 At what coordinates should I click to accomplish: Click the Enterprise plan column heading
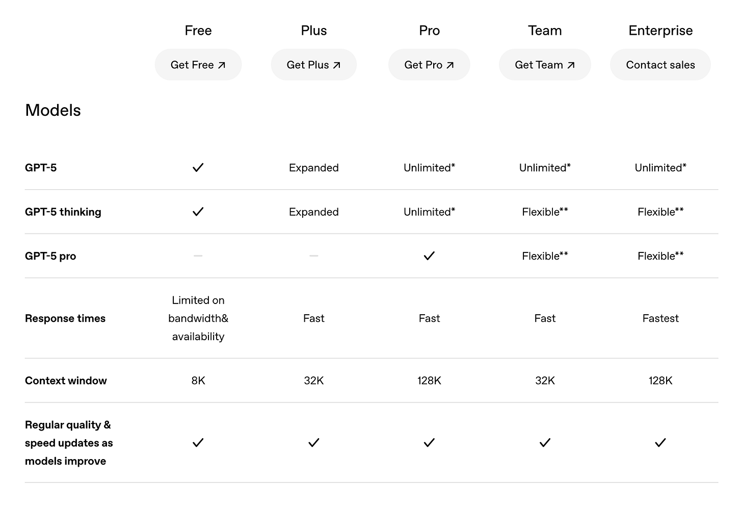[x=660, y=31]
